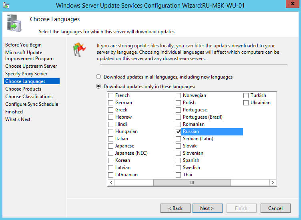This screenshot has width=301, height=220.
Task: Enable the Slovak checkbox
Action: 179,146
